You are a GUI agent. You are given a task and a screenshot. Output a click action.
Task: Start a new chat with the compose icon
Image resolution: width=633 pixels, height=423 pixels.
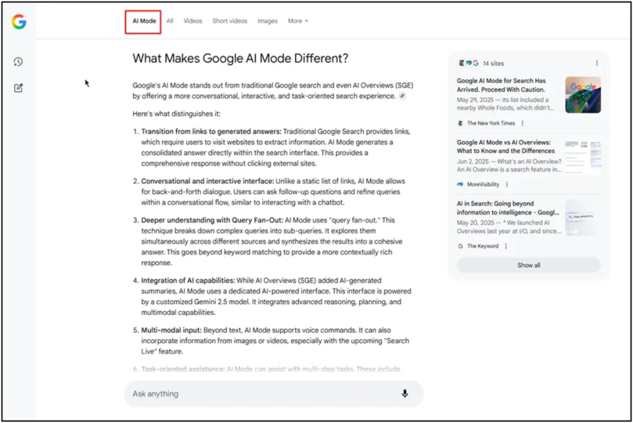click(18, 87)
